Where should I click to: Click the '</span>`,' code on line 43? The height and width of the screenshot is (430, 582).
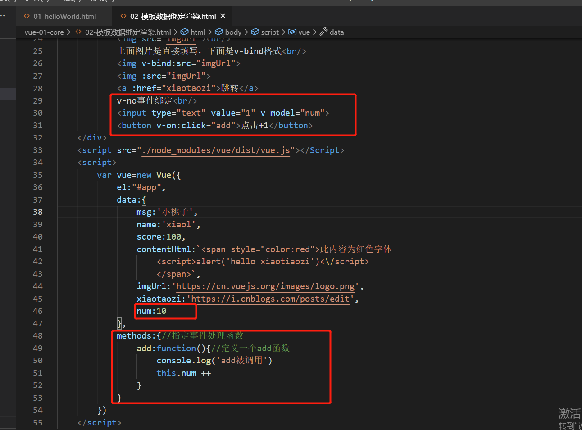coord(178,274)
